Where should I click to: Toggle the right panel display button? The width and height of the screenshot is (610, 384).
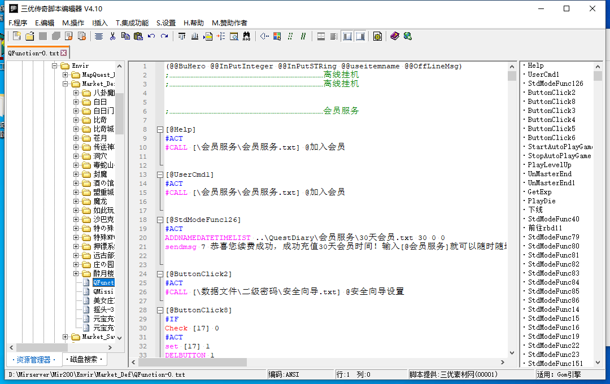(360, 36)
